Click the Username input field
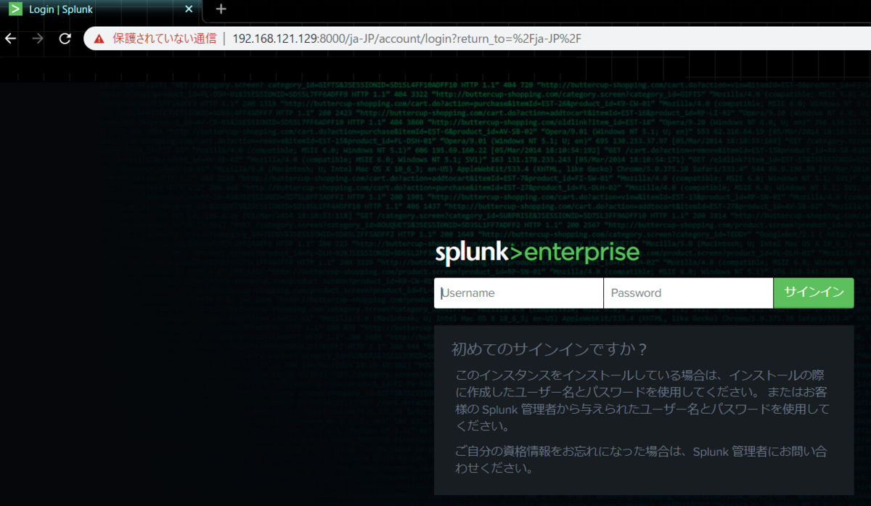This screenshot has height=506, width=871. click(518, 293)
